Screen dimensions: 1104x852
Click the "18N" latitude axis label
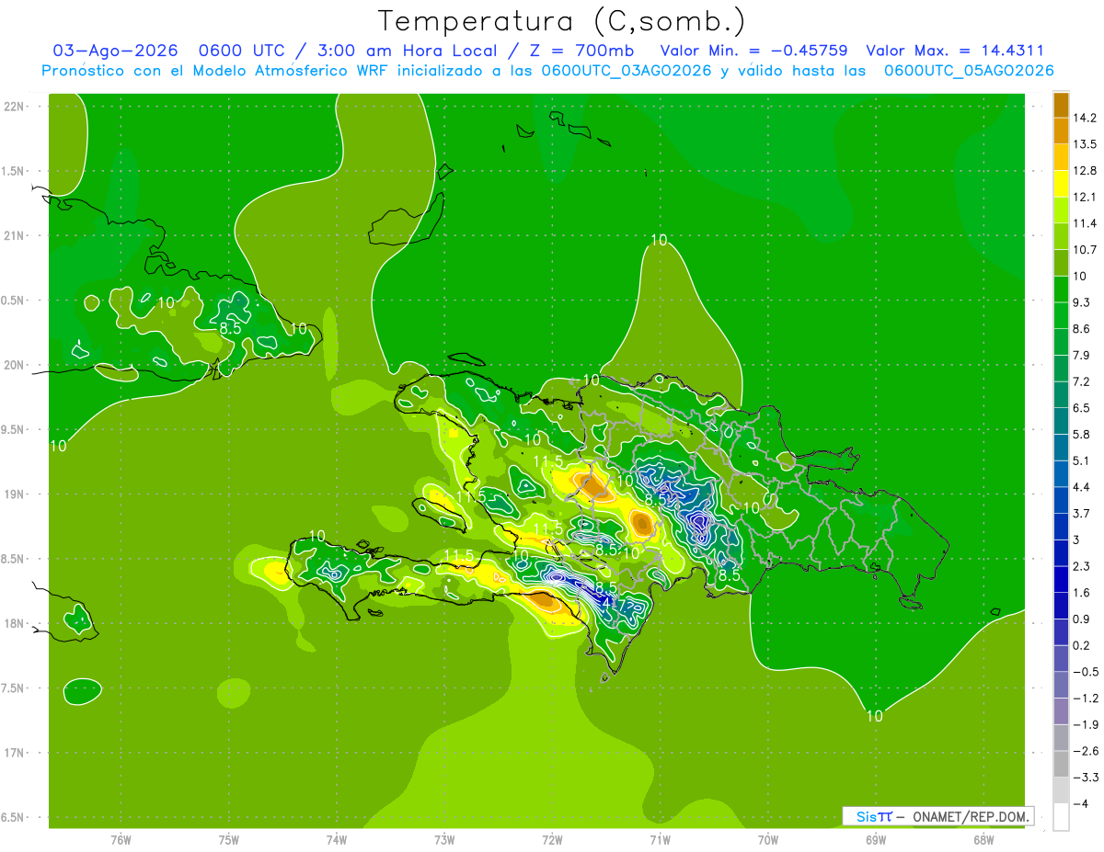16,624
